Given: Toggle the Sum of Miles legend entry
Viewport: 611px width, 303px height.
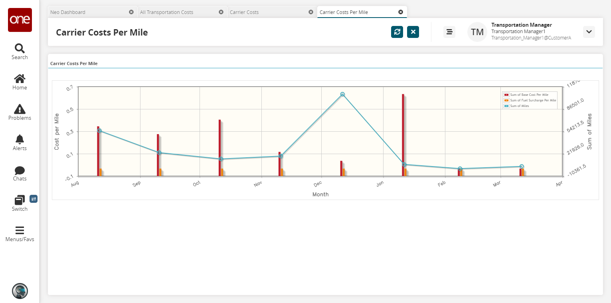Looking at the screenshot, I should click(x=519, y=106).
